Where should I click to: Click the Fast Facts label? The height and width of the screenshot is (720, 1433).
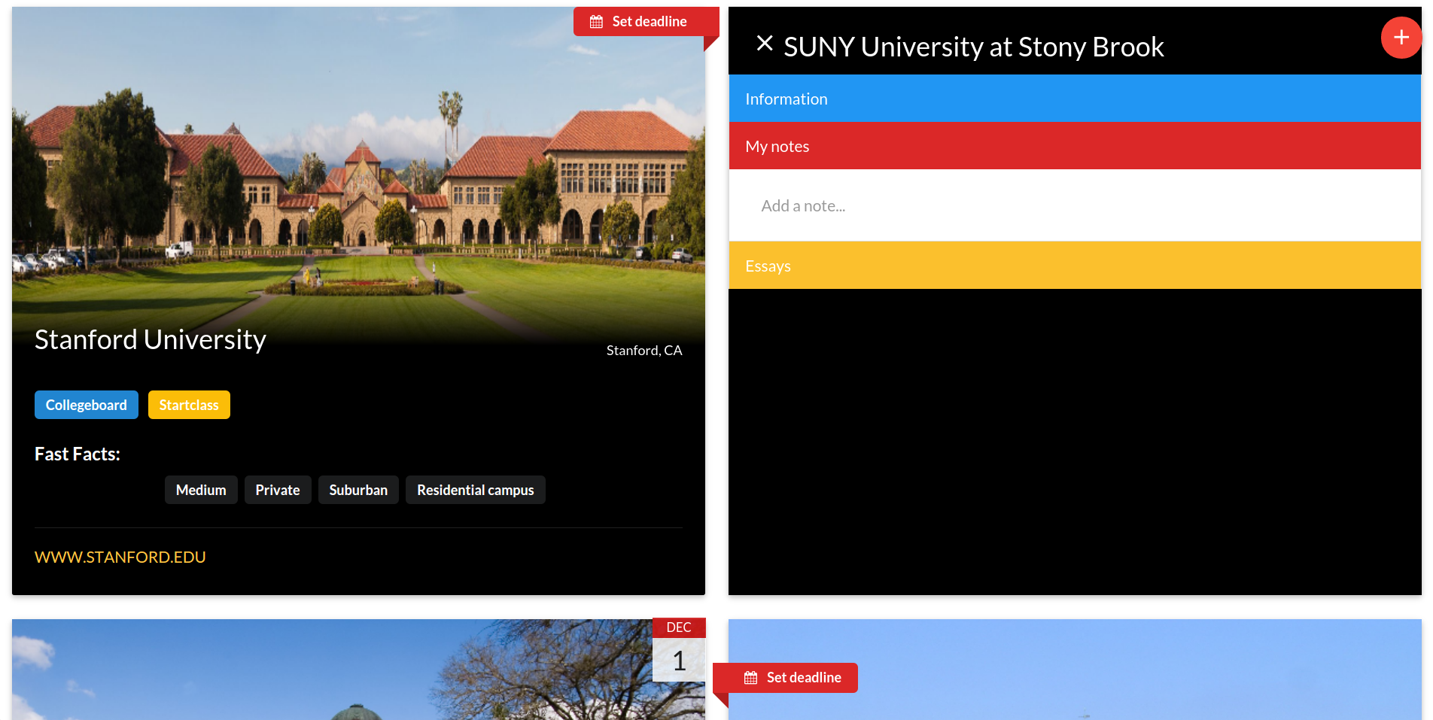[78, 454]
